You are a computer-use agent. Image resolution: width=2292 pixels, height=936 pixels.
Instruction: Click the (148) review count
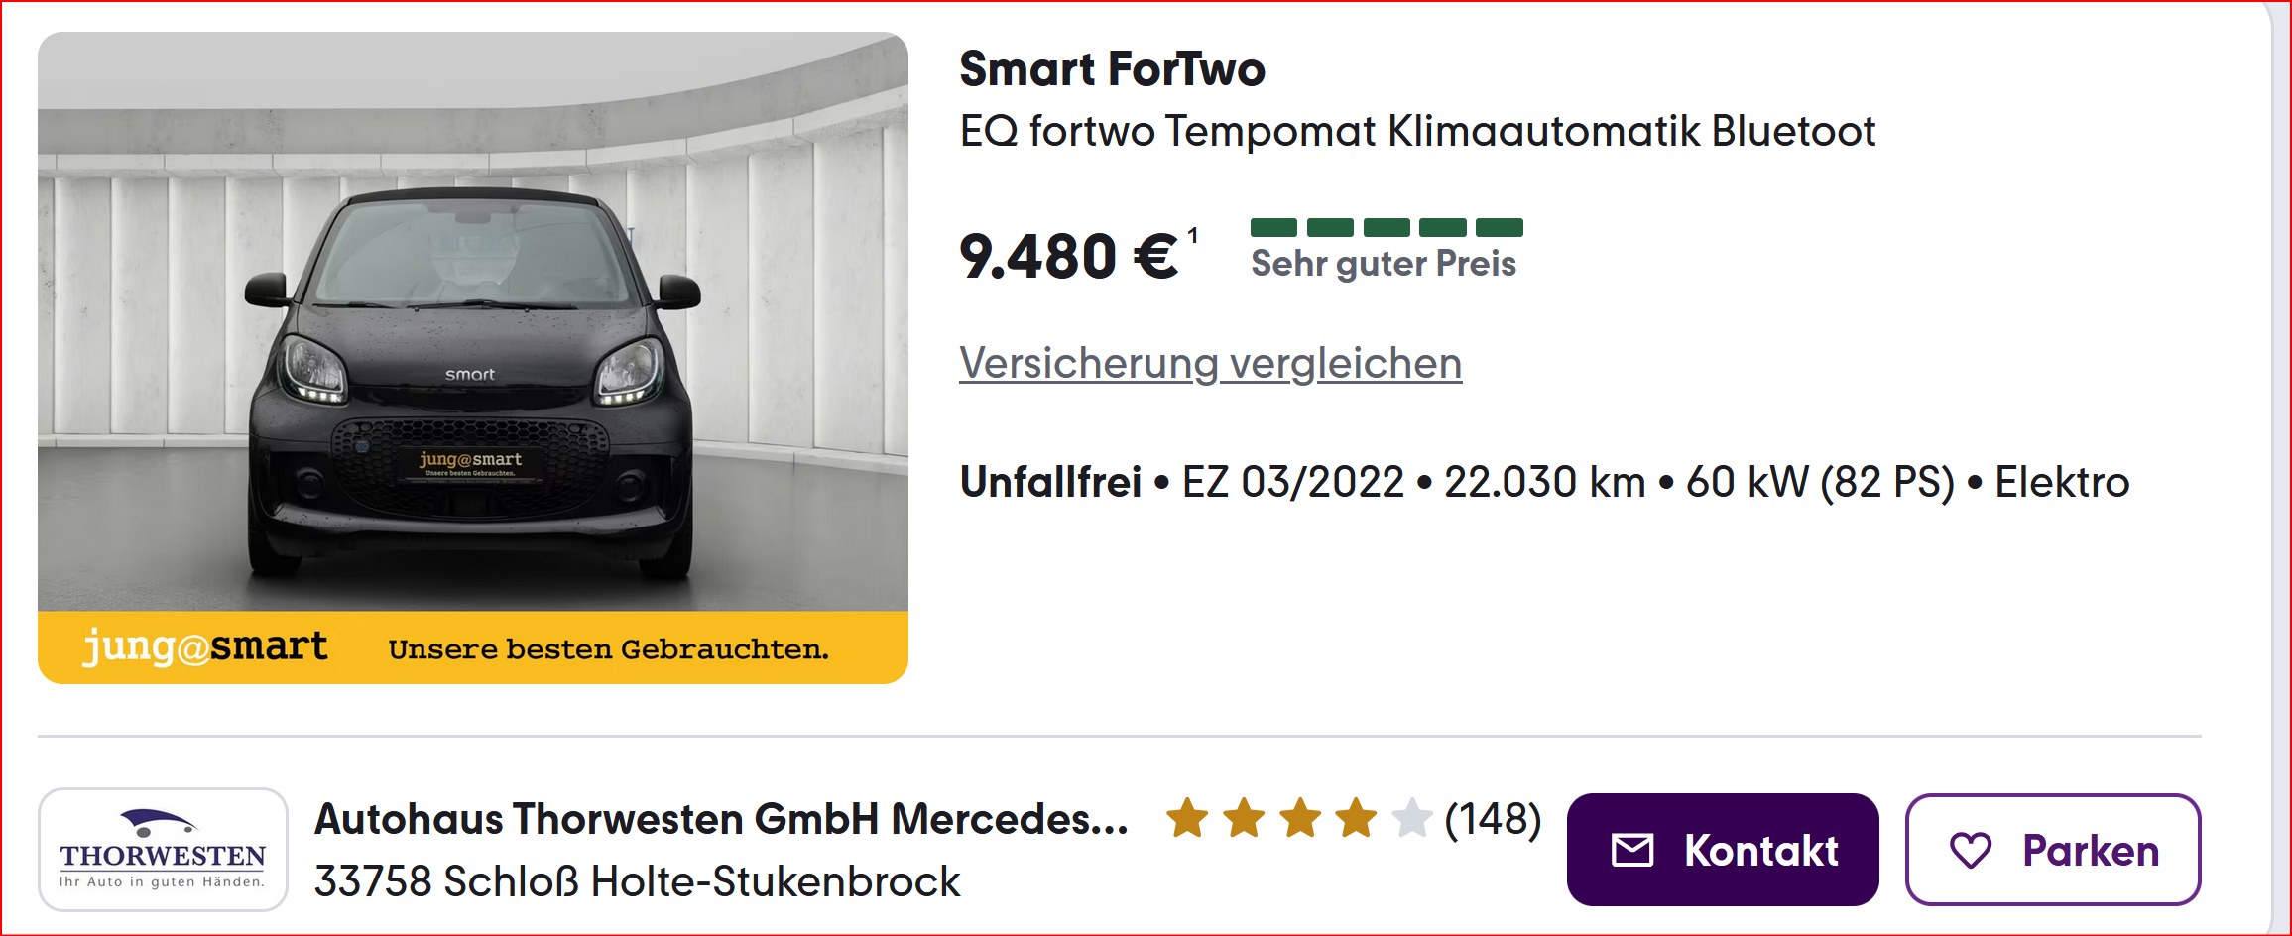tap(1493, 820)
